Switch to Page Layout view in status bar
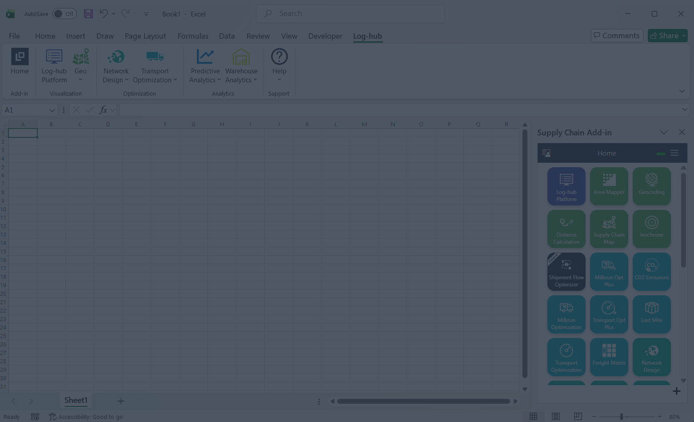694x422 pixels. (555, 416)
